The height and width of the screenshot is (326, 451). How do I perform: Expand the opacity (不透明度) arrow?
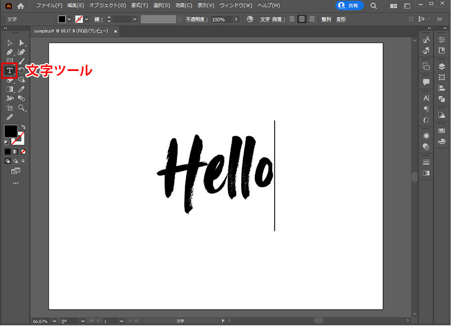coord(236,19)
